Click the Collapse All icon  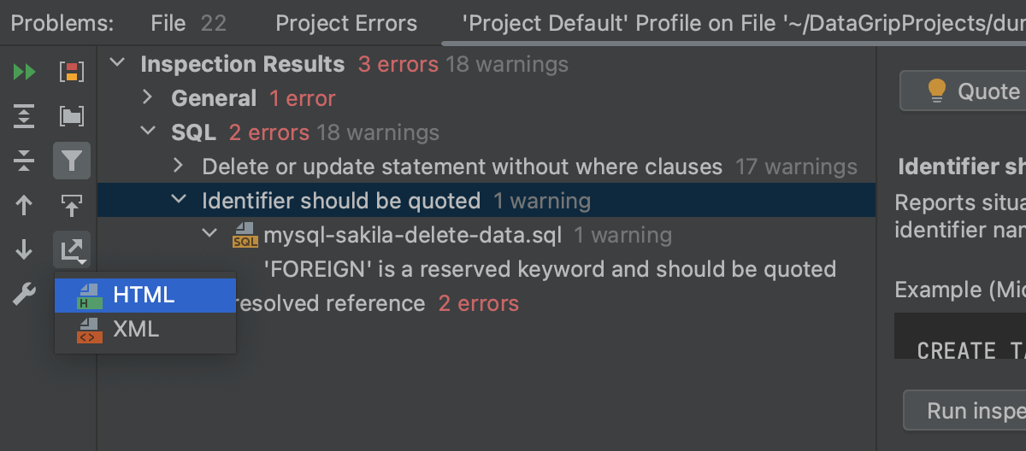(25, 161)
